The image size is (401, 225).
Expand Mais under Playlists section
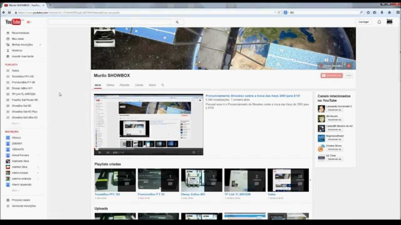[x=15, y=123]
